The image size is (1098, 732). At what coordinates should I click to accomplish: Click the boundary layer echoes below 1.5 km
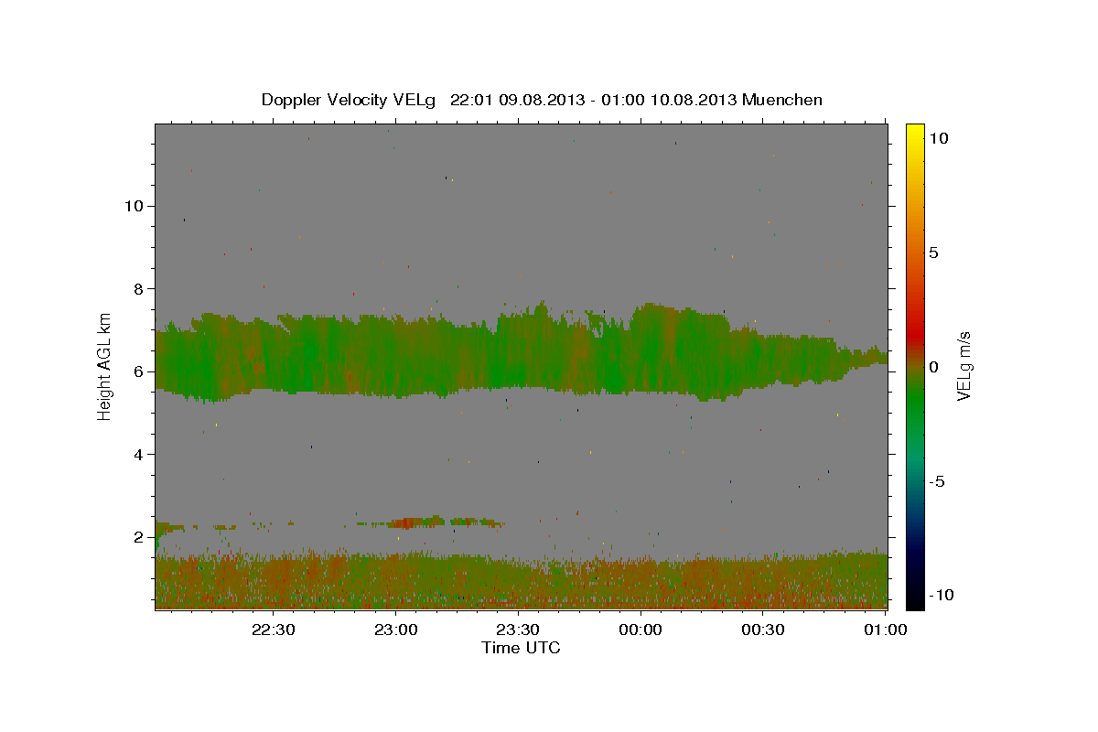point(522,580)
